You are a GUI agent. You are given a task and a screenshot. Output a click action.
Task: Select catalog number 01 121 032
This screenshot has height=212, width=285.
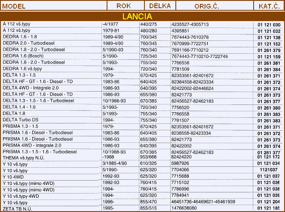[x=269, y=31]
